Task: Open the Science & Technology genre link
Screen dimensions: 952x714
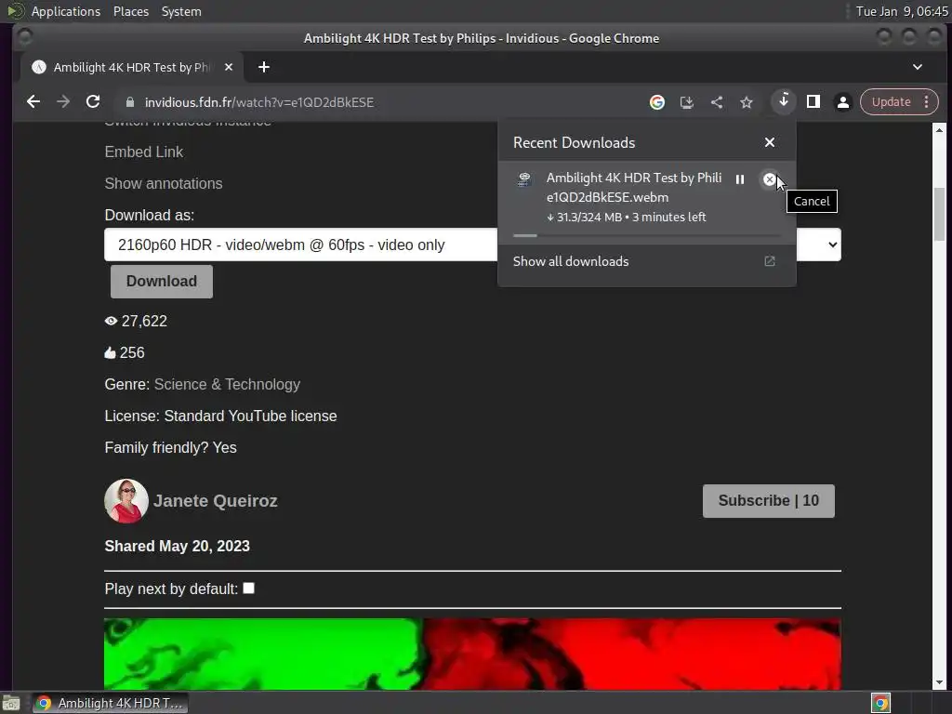Action: click(227, 384)
